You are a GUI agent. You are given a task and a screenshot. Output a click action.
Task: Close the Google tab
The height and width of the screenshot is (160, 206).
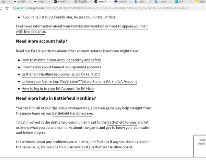171,2
